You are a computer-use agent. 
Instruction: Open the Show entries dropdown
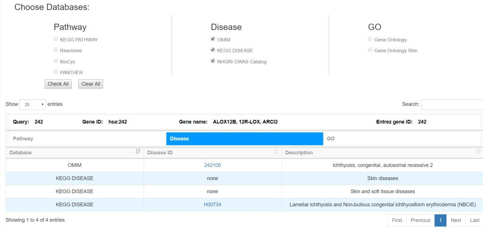pyautogui.click(x=33, y=104)
